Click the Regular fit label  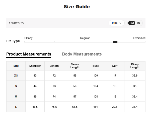85,38
